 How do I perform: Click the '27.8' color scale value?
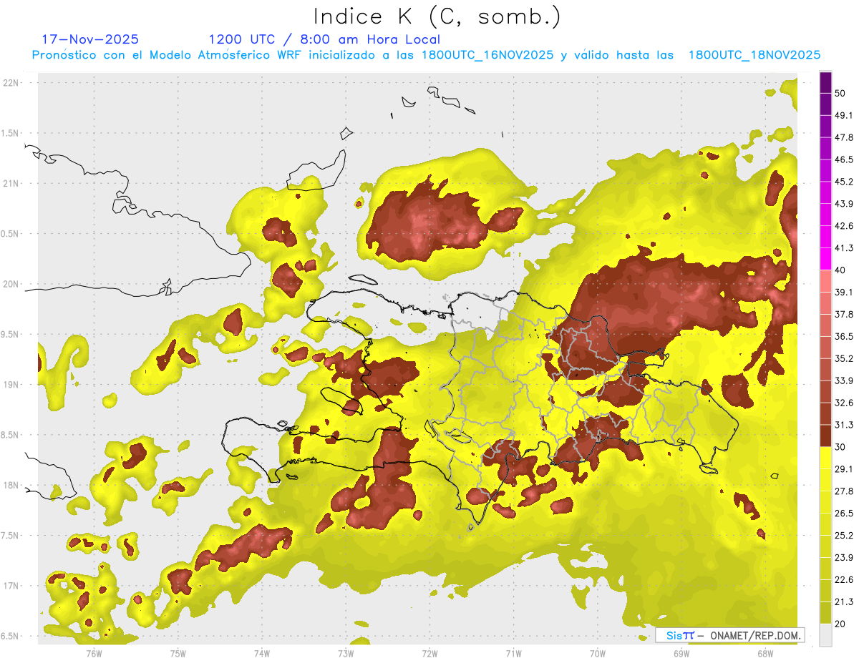pos(844,491)
